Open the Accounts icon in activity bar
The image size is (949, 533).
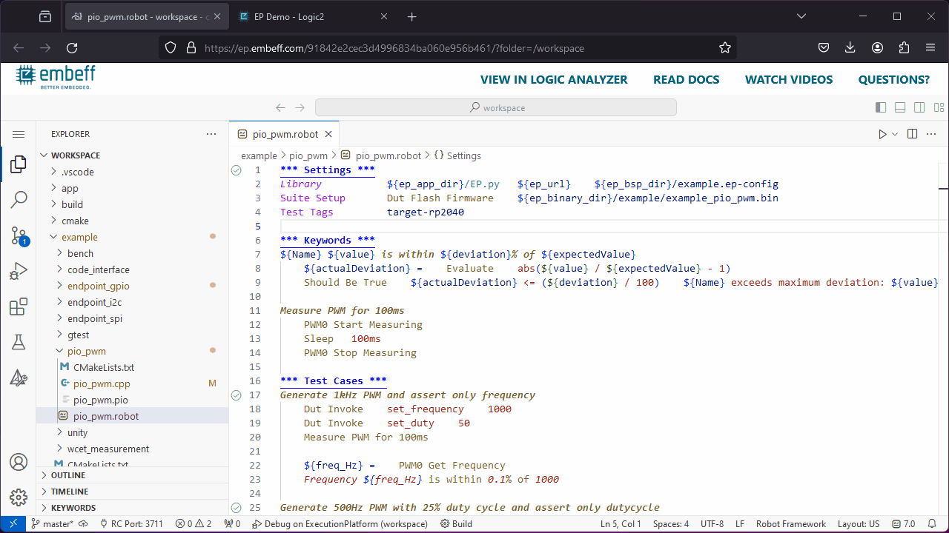(x=19, y=462)
